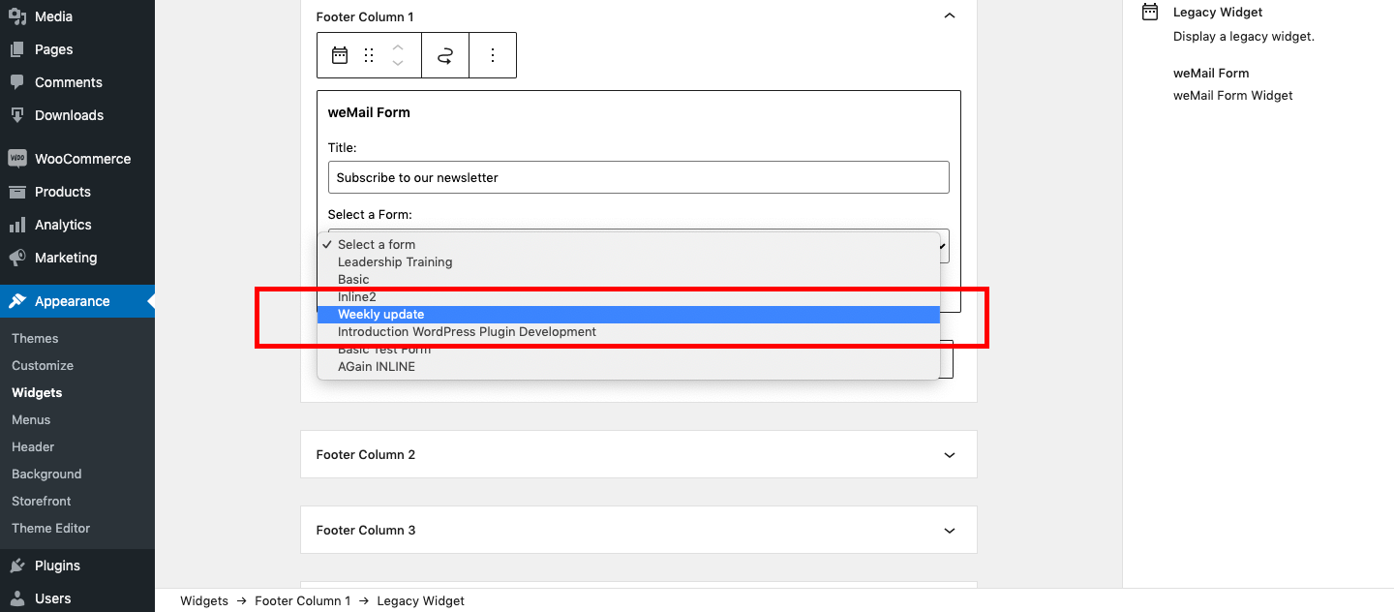1394x612 pixels.
Task: Click the newsletter Title input field
Action: 638,177
